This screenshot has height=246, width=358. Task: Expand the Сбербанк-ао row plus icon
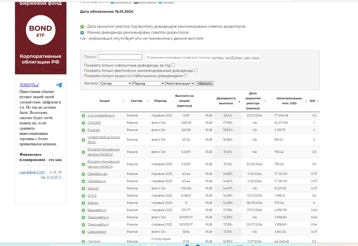(84, 174)
